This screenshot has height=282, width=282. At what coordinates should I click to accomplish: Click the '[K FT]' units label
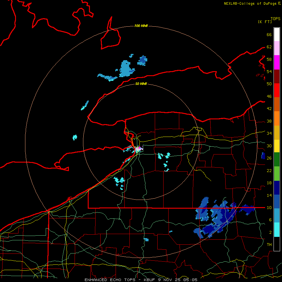click(265, 22)
